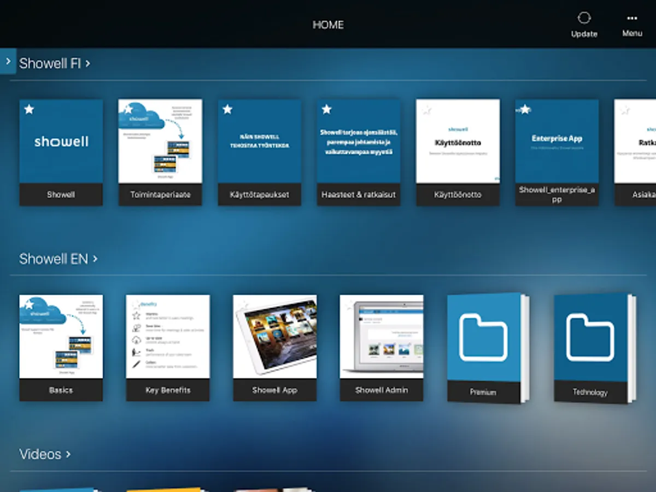Viewport: 656px width, 492px height.
Task: Toggle favorite star on Käyttöönotto card
Action: 426,109
